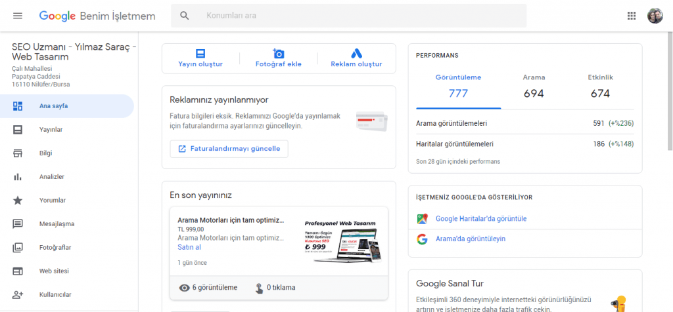Click the Kullanıcılar add-person icon
Image resolution: width=673 pixels, height=312 pixels.
click(x=18, y=294)
